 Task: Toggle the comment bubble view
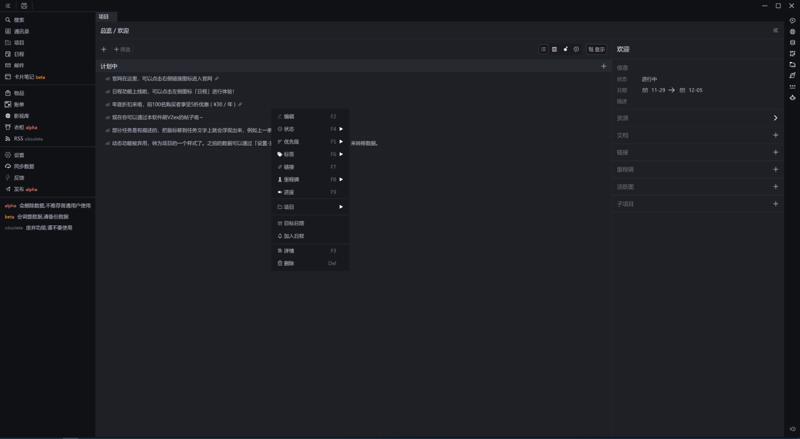tap(576, 49)
